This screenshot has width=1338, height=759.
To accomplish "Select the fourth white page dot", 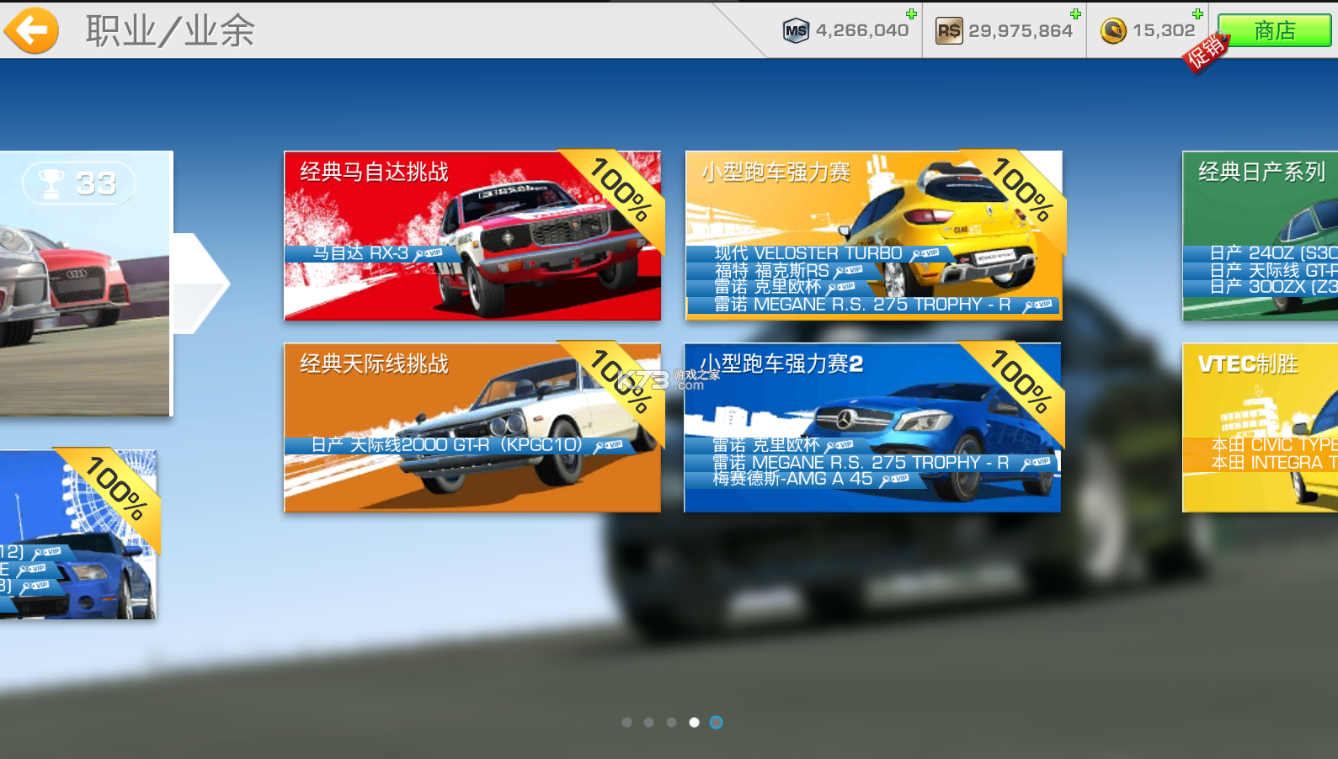I will click(x=694, y=722).
